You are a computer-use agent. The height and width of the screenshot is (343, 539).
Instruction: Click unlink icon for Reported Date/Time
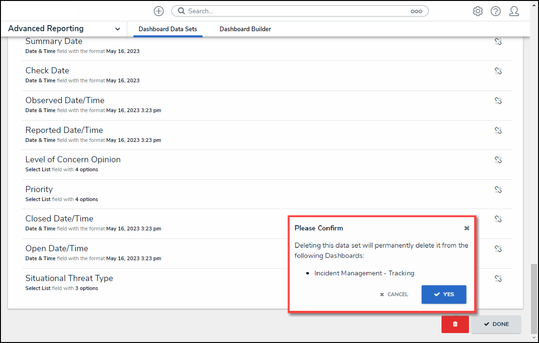point(498,131)
